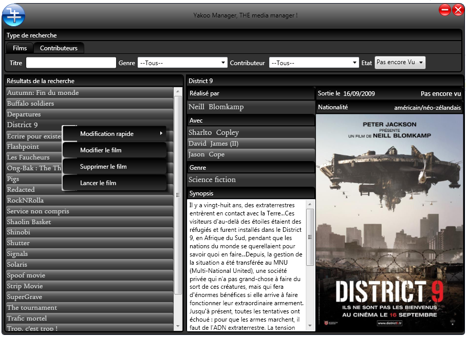Select Shinobi in the results list

[89, 232]
